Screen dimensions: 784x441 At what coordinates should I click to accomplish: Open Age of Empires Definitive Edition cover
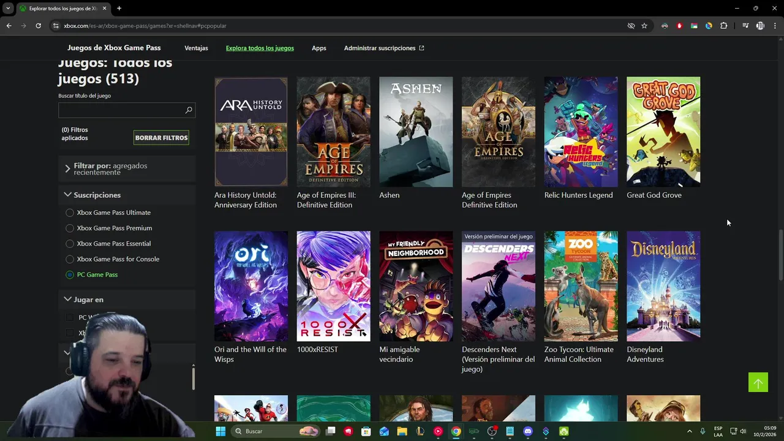click(498, 132)
